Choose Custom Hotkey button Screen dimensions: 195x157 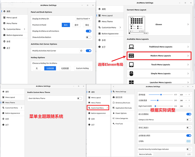[x=83, y=68]
